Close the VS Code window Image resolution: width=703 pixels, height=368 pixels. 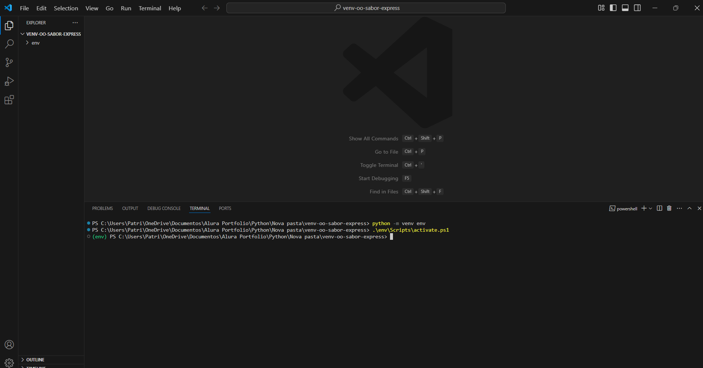click(x=697, y=8)
